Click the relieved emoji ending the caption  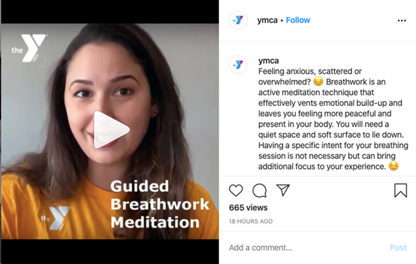394,166
